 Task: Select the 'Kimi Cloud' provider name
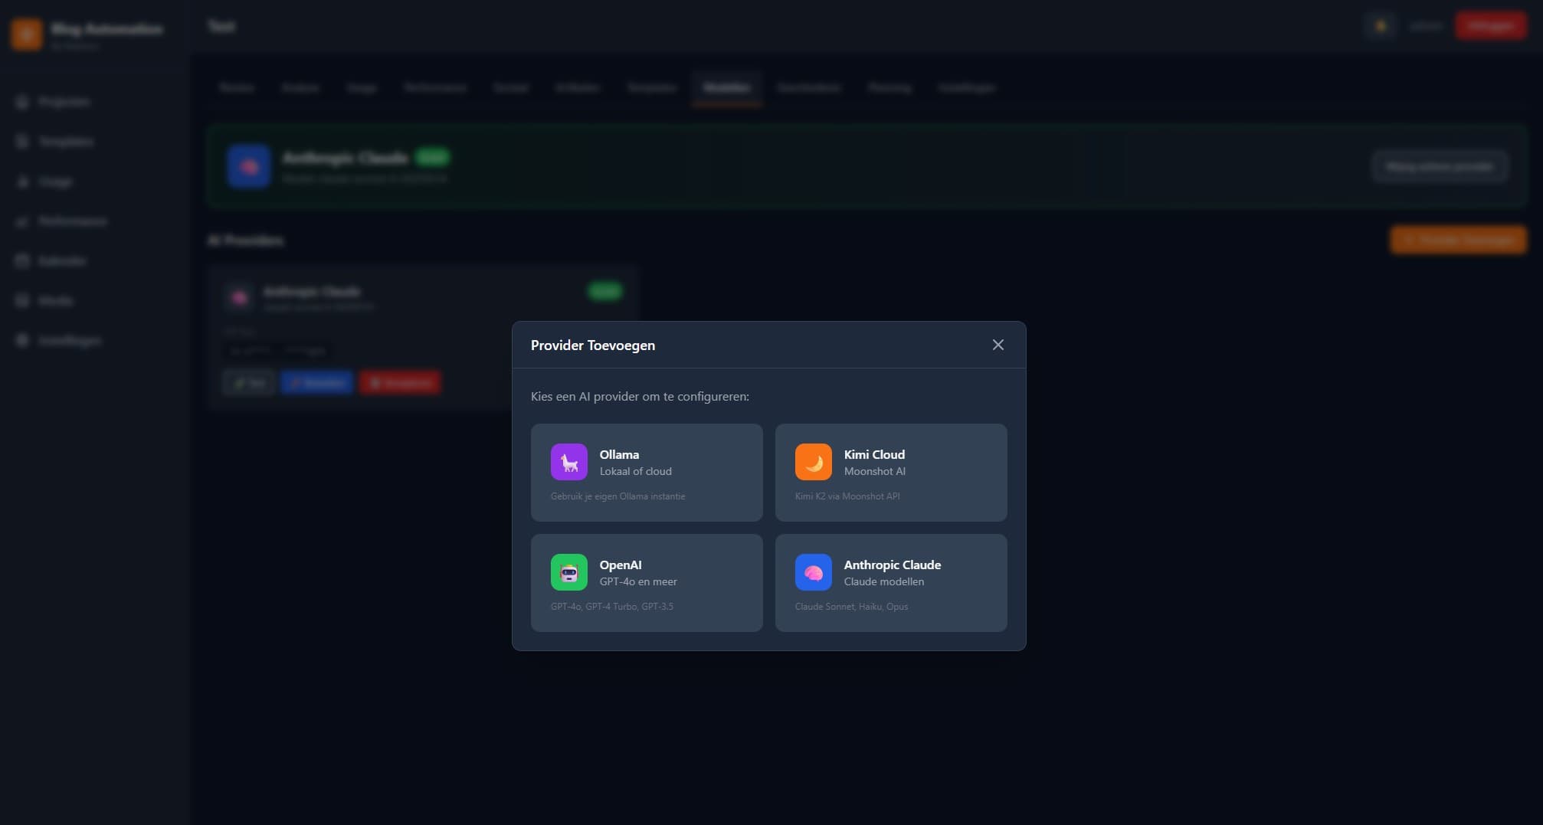874,454
